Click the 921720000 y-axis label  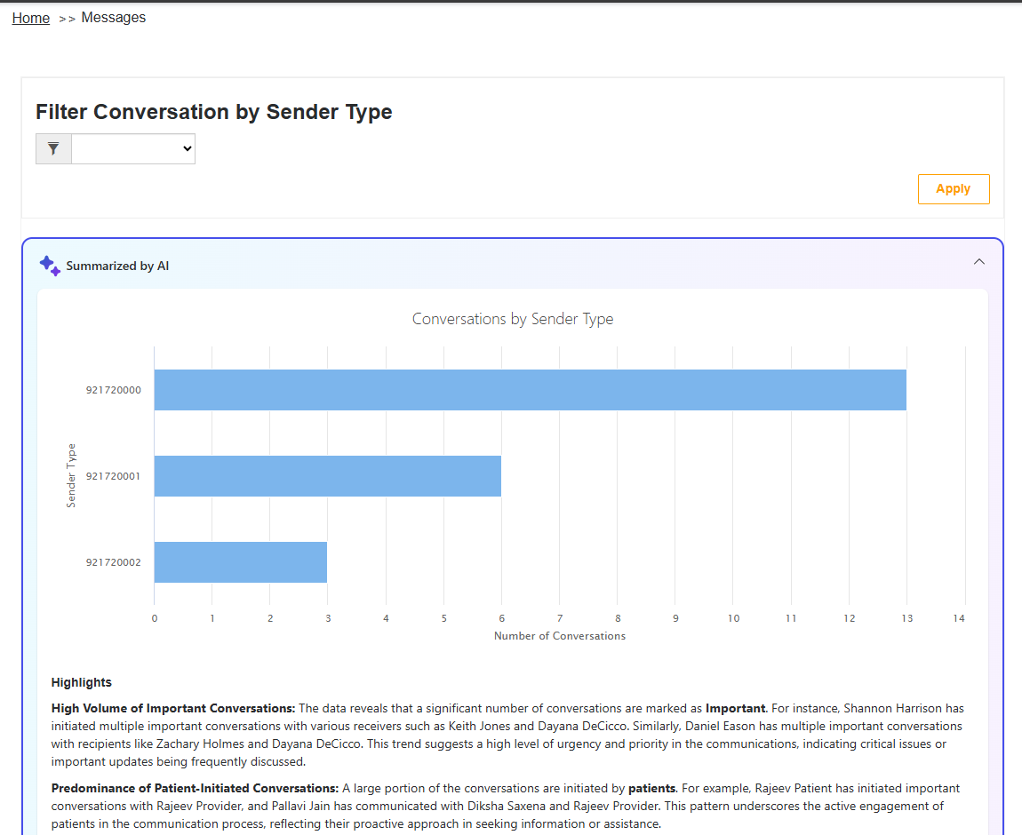pos(113,390)
